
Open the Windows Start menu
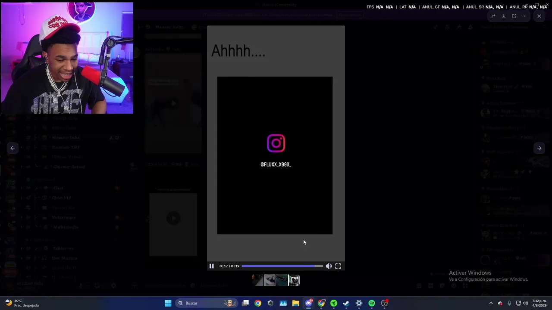point(168,303)
